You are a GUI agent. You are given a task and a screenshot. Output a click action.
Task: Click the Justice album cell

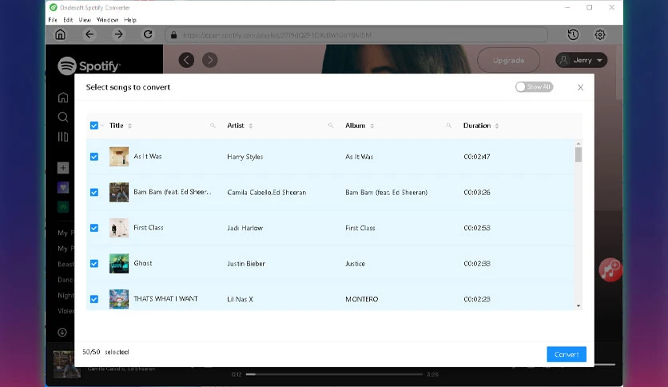pos(356,263)
